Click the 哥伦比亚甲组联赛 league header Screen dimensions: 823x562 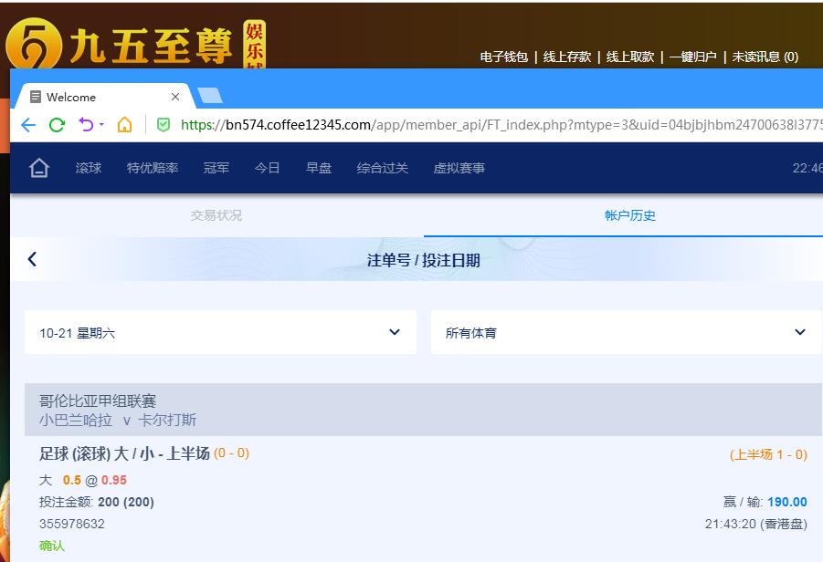coord(98,401)
